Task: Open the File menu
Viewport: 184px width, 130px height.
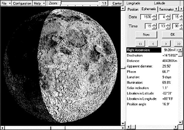Action: point(4,3)
